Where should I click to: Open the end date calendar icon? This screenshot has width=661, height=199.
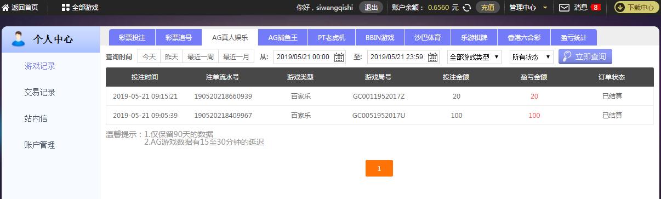(433, 57)
